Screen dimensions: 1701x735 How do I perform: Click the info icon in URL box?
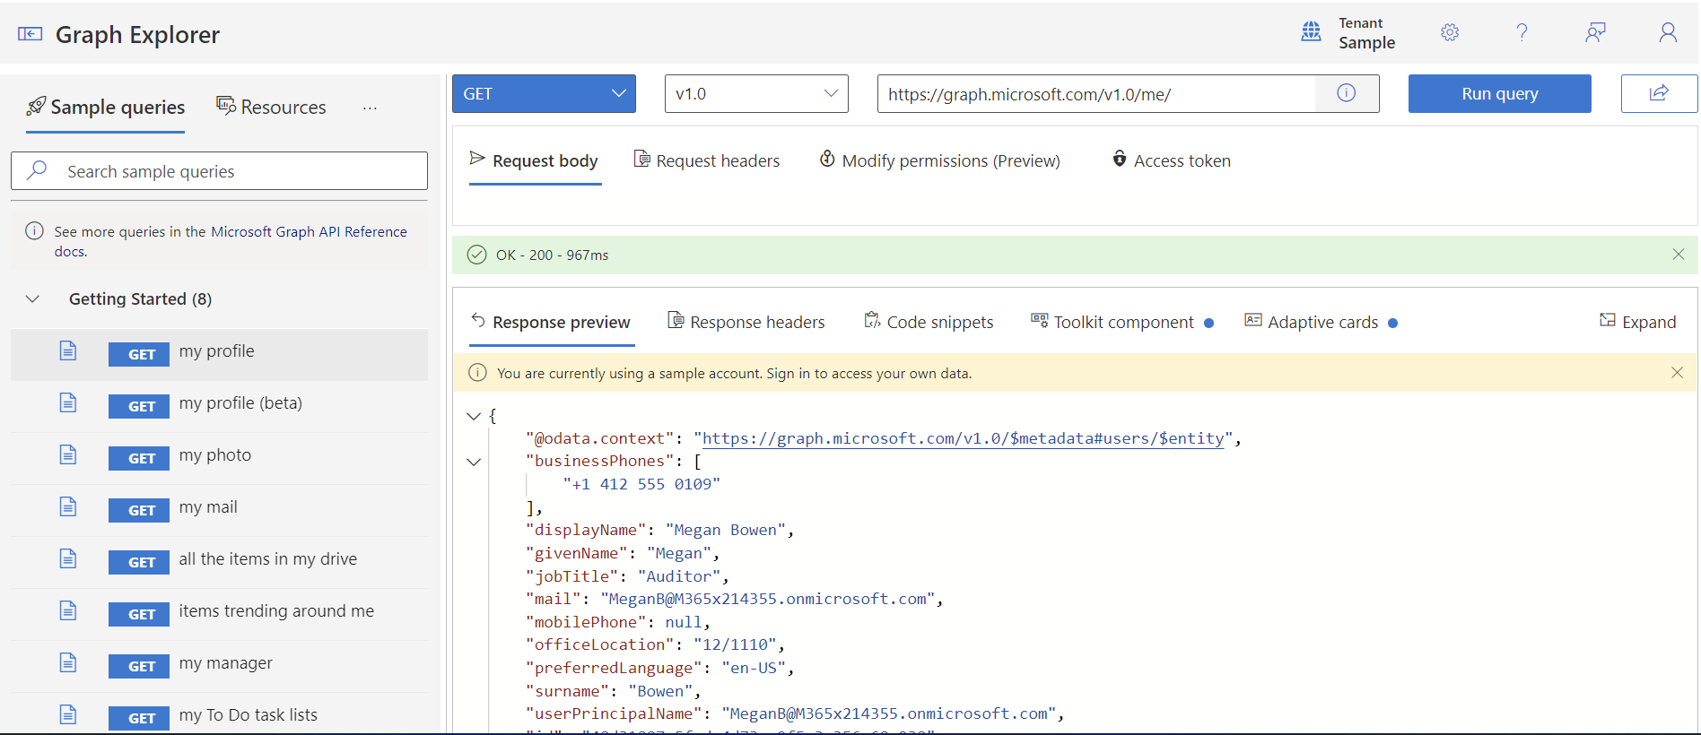coord(1346,93)
